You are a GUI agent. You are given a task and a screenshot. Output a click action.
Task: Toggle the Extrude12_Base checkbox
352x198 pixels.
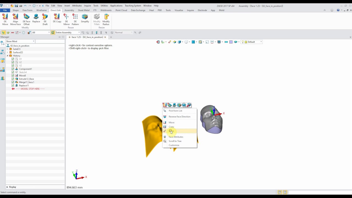pos(13,79)
